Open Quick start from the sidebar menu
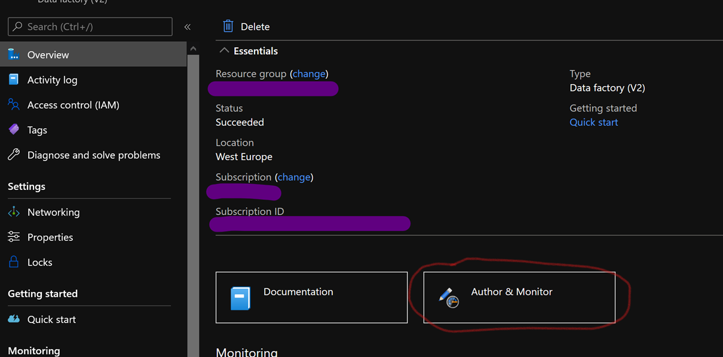723x357 pixels. [50, 319]
